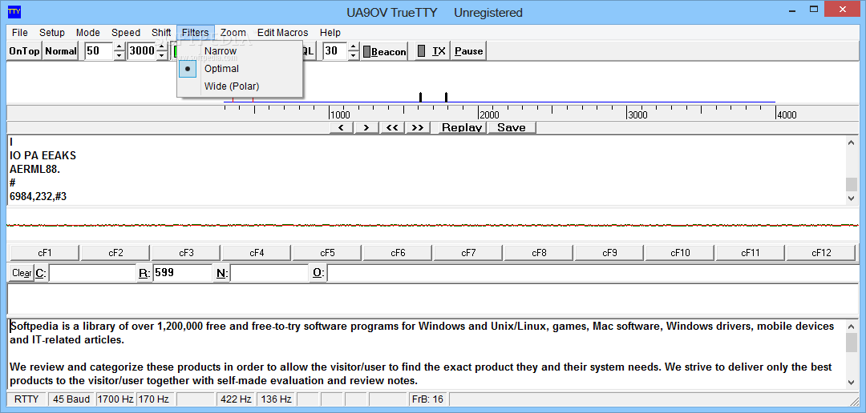Click the field showing 30
The height and width of the screenshot is (413, 866).
tap(335, 51)
